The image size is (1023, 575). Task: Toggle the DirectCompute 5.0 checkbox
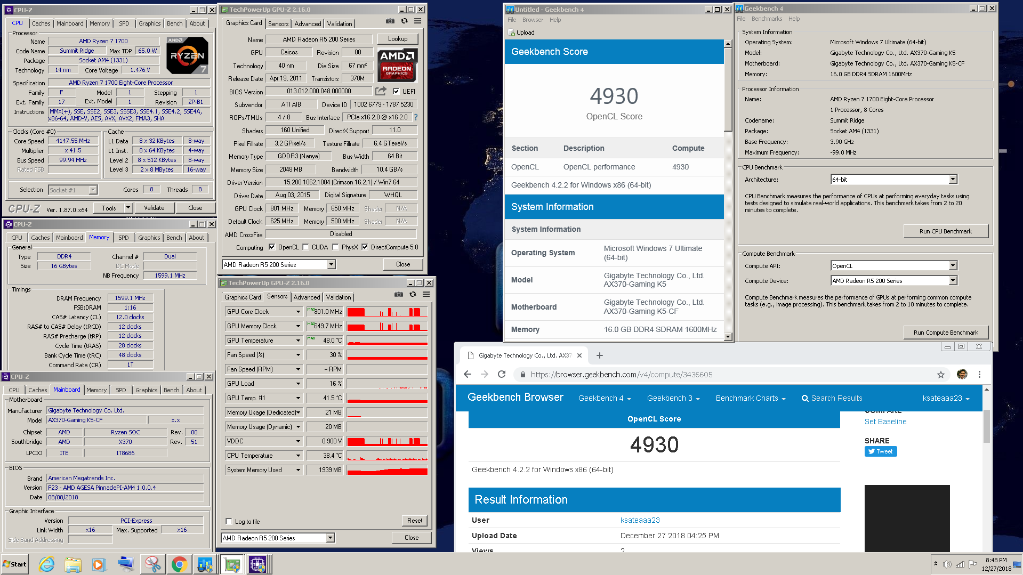point(365,247)
